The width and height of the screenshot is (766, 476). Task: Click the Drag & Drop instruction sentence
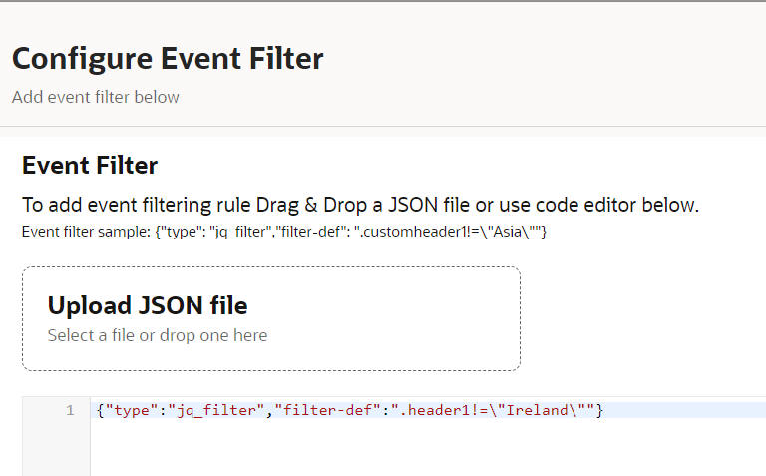click(x=360, y=206)
